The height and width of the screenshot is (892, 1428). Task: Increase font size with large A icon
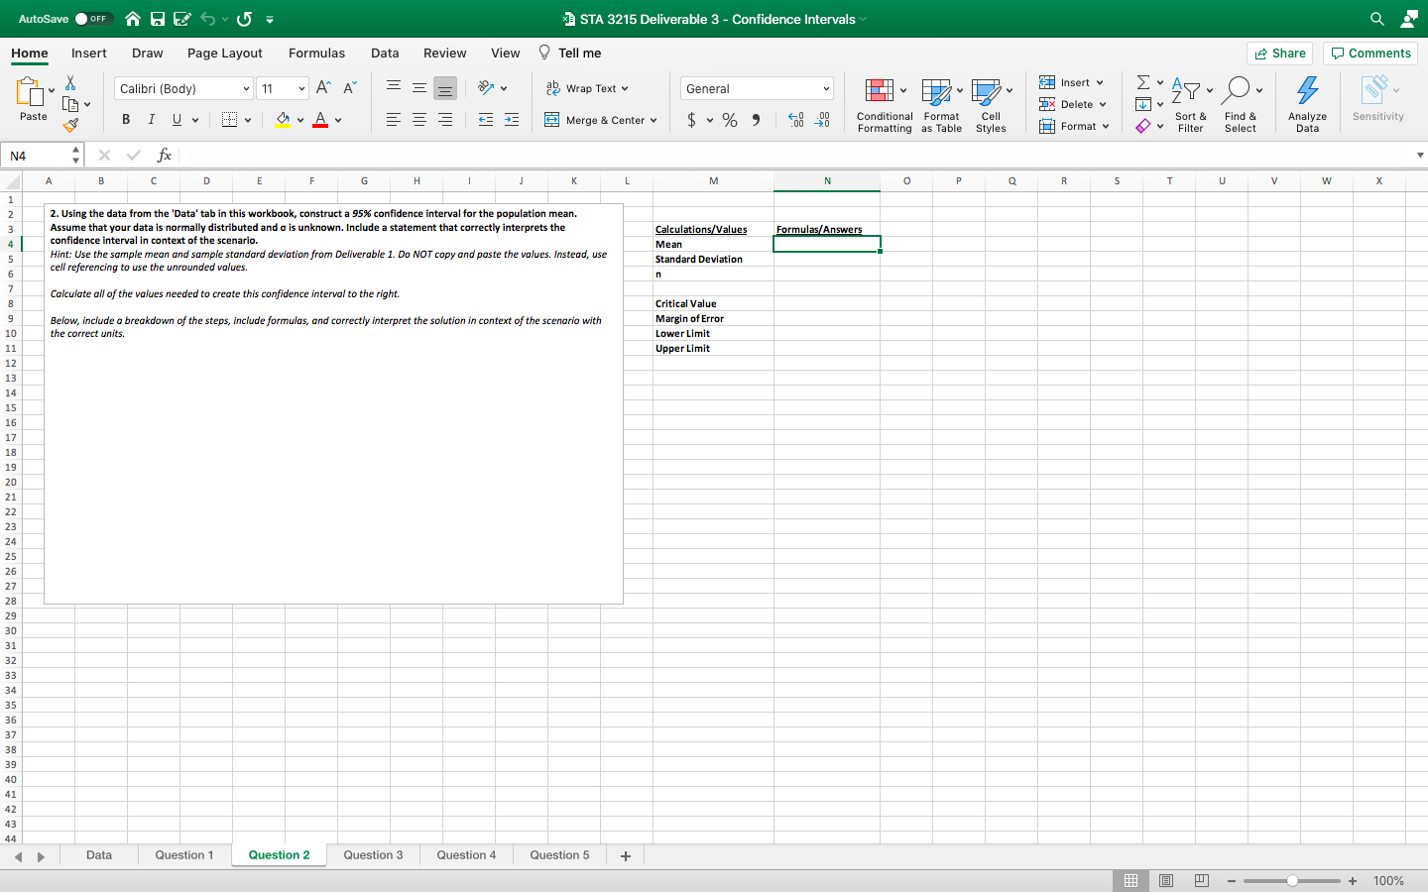pos(323,88)
